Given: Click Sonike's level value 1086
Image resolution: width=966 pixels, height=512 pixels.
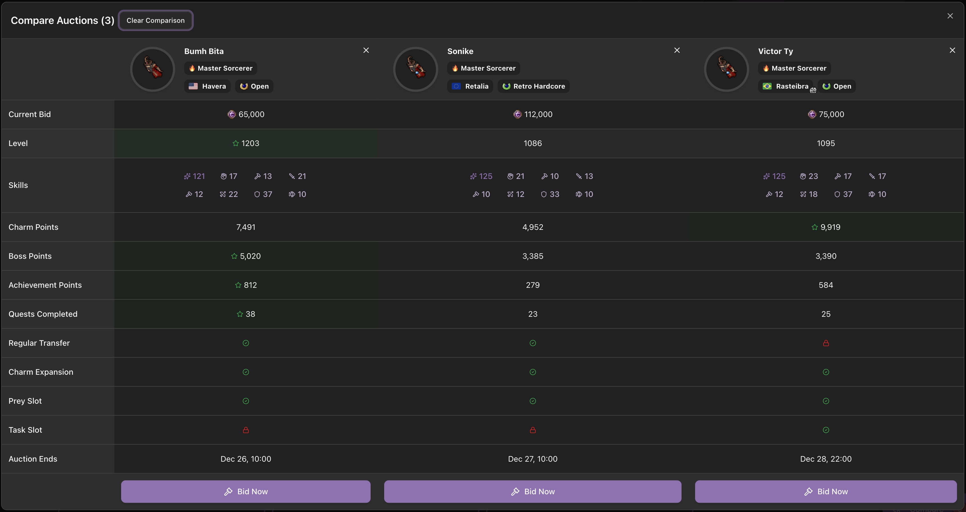Looking at the screenshot, I should coord(533,143).
